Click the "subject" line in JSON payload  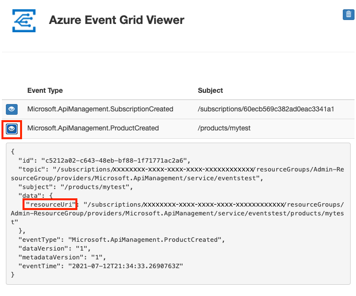coord(75,187)
